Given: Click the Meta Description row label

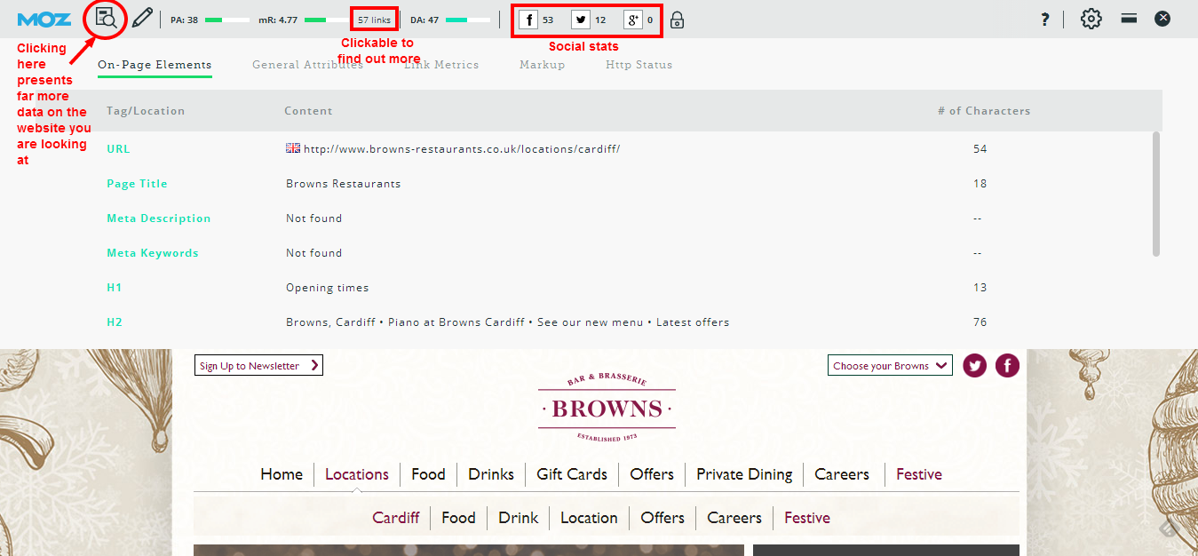Looking at the screenshot, I should [x=159, y=218].
